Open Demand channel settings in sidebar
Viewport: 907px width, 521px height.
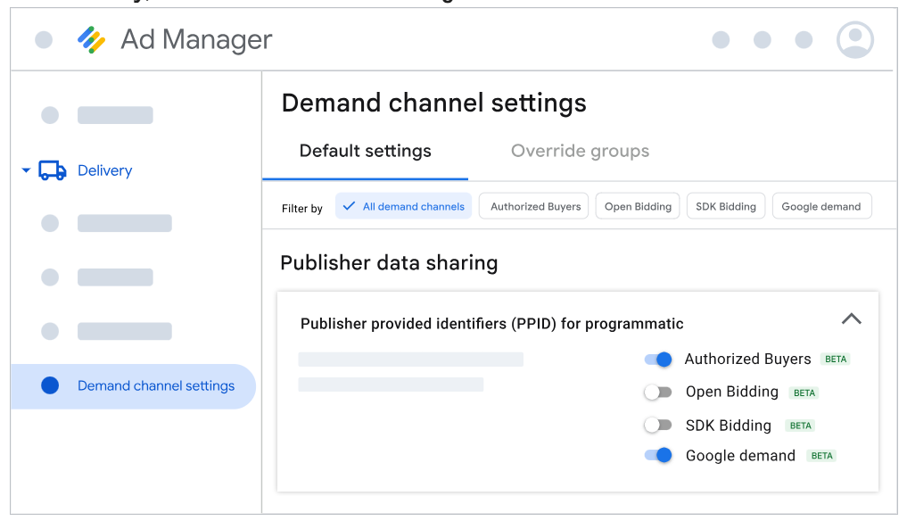click(x=133, y=386)
